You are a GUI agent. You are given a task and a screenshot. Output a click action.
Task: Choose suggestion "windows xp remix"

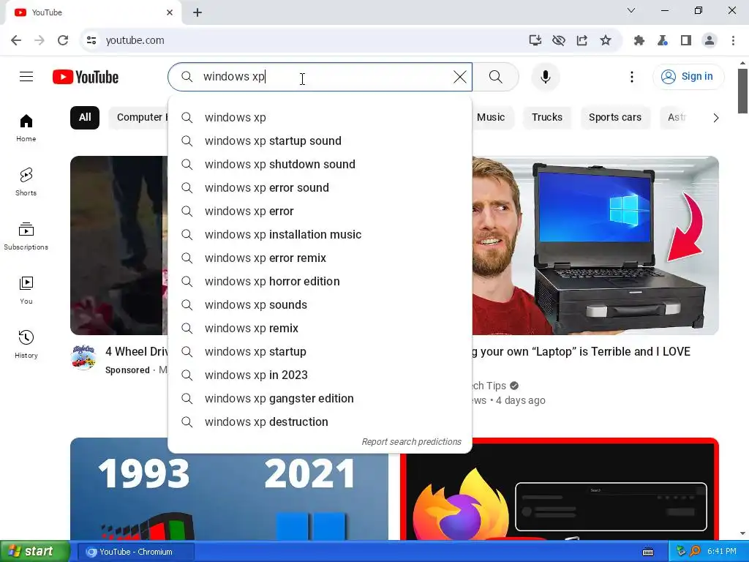coord(320,329)
